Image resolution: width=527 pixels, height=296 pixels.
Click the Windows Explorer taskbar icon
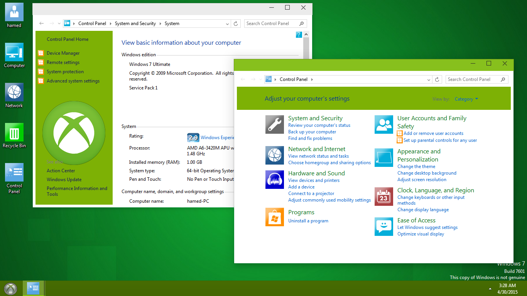[33, 288]
